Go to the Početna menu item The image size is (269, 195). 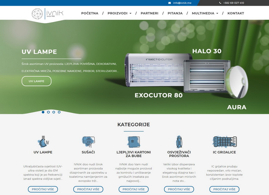coord(90,13)
